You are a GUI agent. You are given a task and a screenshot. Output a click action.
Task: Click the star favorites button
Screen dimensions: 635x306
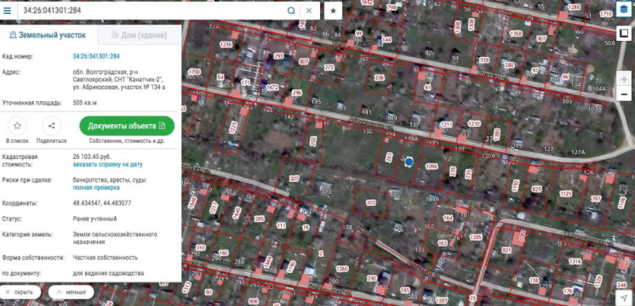click(x=334, y=10)
